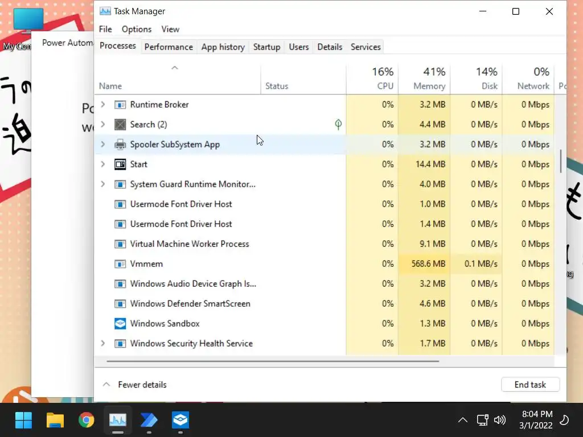This screenshot has width=583, height=437.
Task: Click the 14.4 MB memory value of Start
Action: tap(430, 164)
